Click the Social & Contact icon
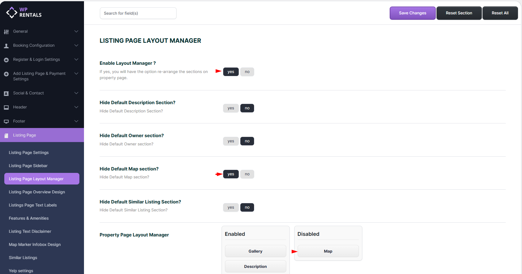Image resolution: width=522 pixels, height=274 pixels. pos(6,93)
